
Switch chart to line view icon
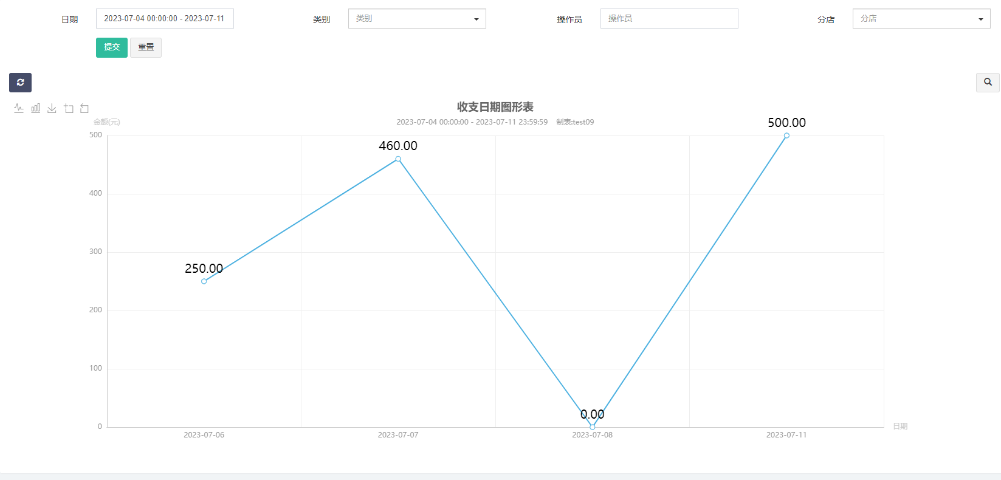pyautogui.click(x=19, y=108)
